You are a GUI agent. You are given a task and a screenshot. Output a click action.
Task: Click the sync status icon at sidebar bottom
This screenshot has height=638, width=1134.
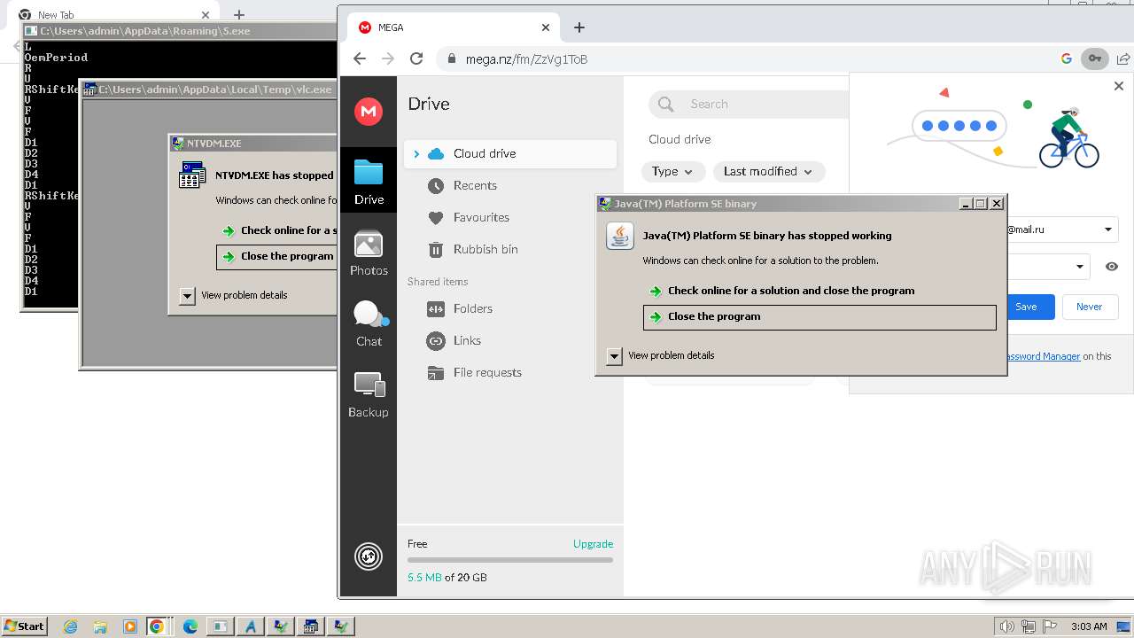point(369,556)
